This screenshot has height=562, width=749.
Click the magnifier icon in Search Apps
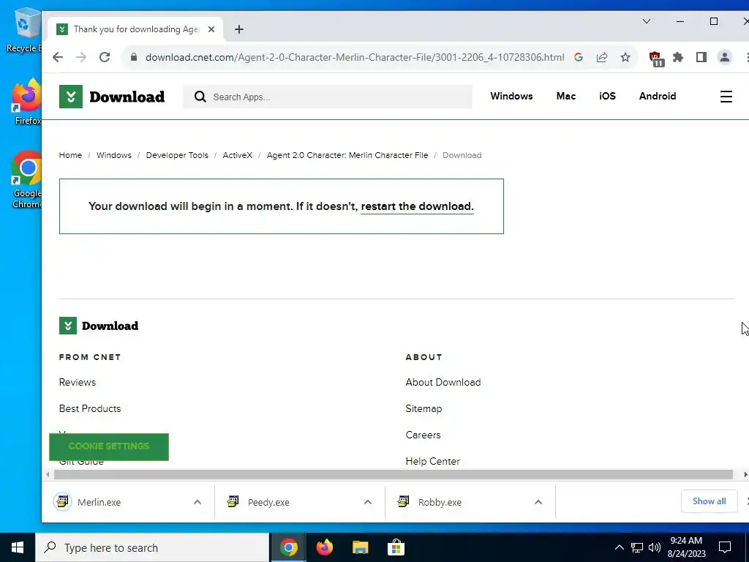200,97
